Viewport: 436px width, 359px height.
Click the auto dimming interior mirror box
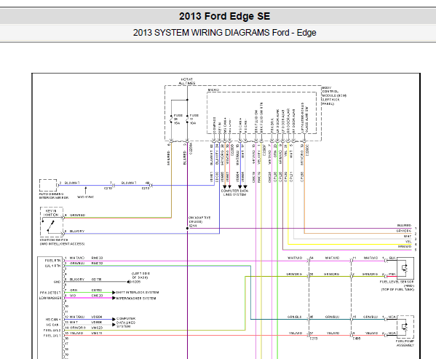48,185
